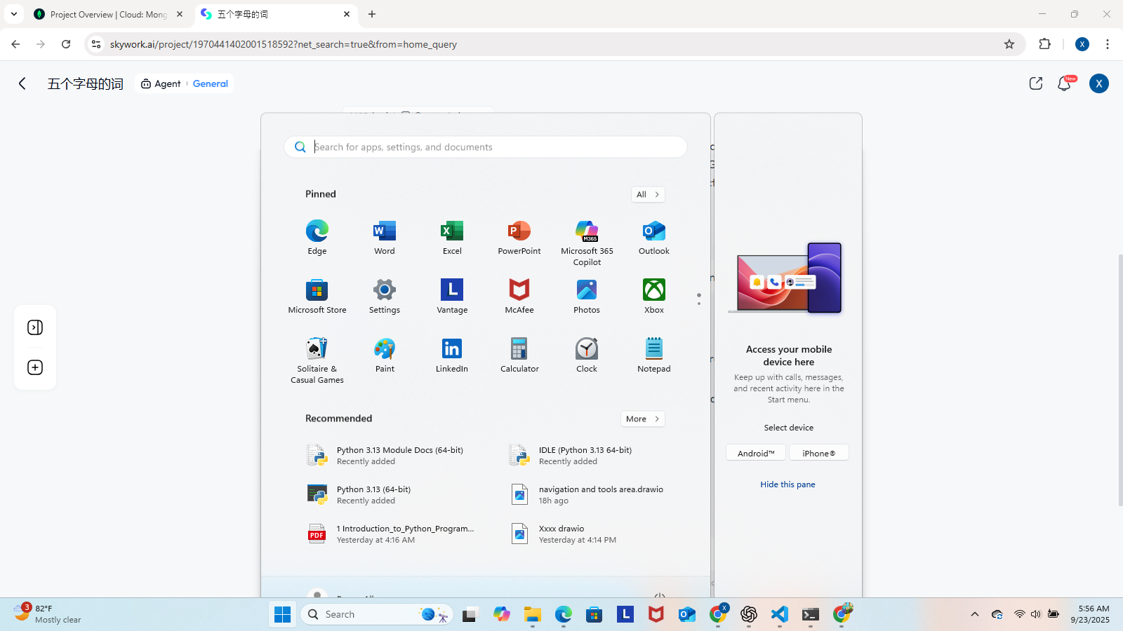Image resolution: width=1123 pixels, height=631 pixels.
Task: Open File Explorer from the taskbar
Action: pos(533,615)
